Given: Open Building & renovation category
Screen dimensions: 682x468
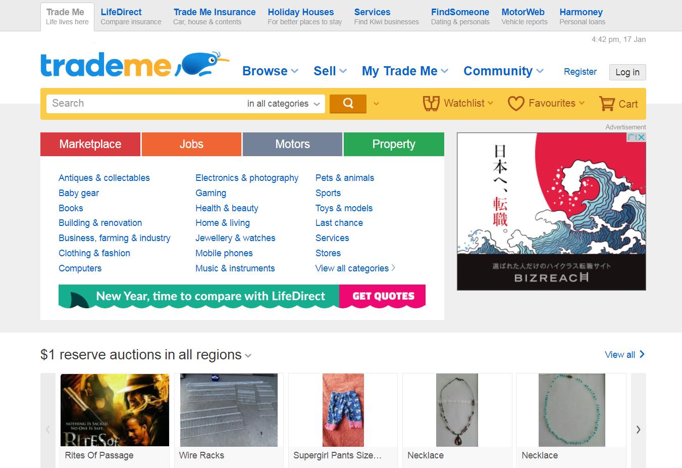Looking at the screenshot, I should coord(100,223).
